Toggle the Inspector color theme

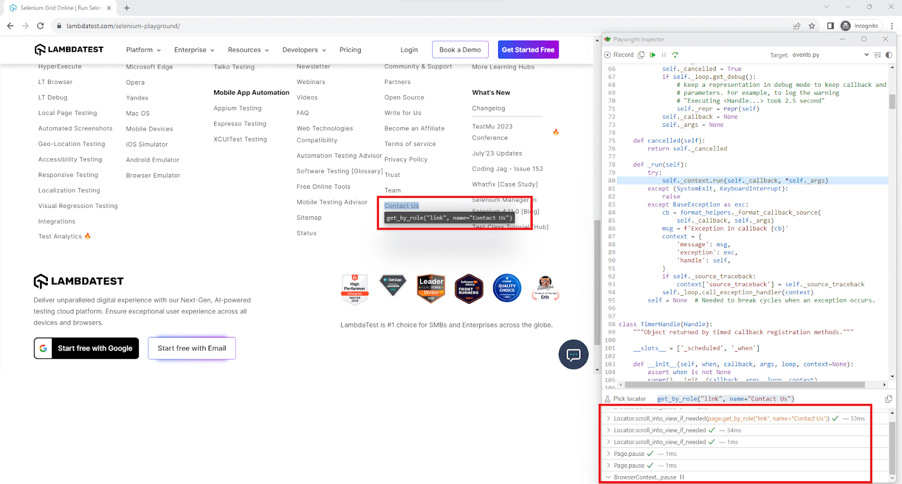pyautogui.click(x=889, y=55)
